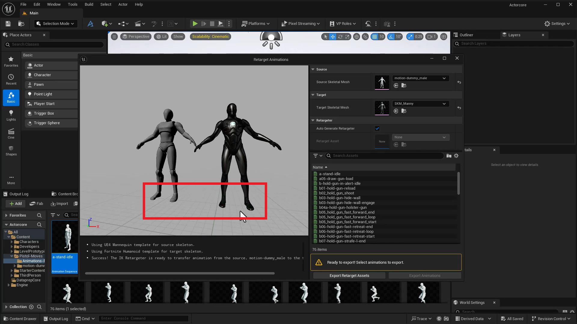The height and width of the screenshot is (324, 577).
Task: Toggle scale snapping icon
Action: (411, 37)
